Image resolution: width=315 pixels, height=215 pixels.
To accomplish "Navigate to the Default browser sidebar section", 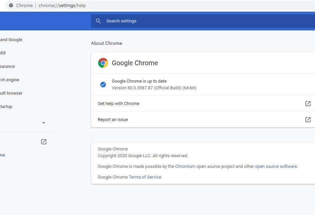I will (x=11, y=93).
